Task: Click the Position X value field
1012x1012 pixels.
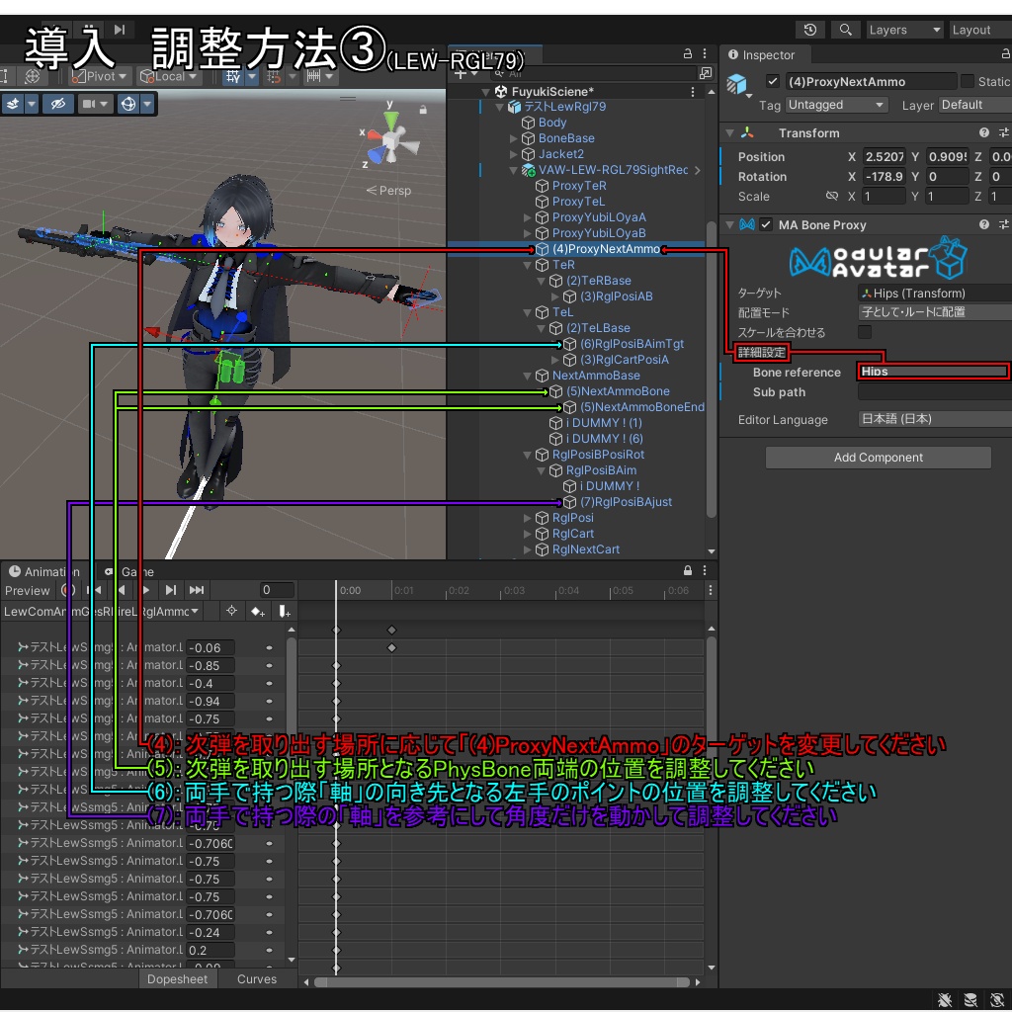Action: pyautogui.click(x=885, y=156)
